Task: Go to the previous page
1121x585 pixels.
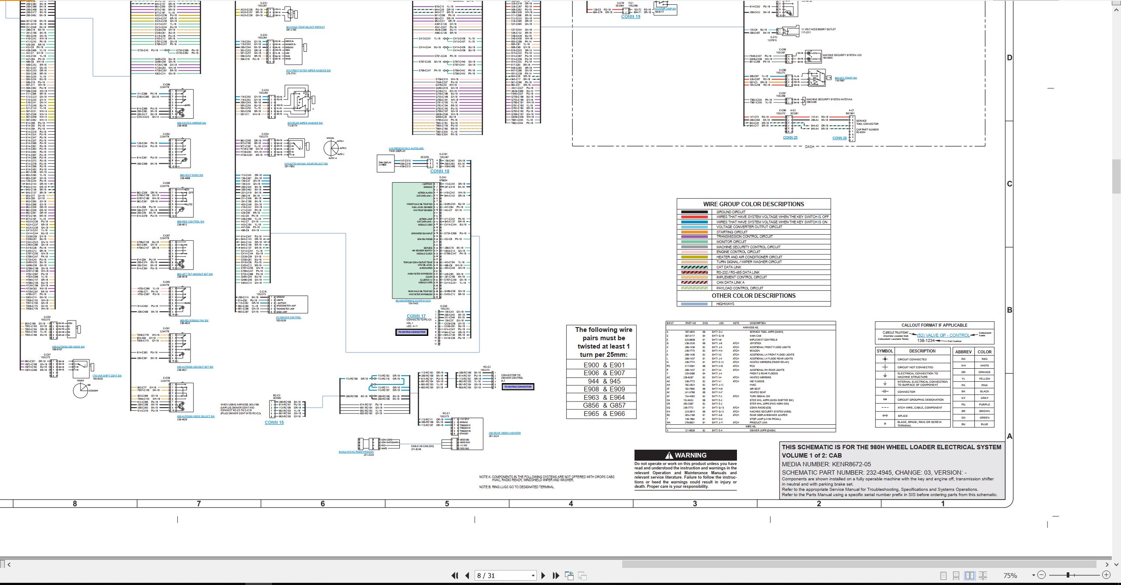Action: pos(467,576)
